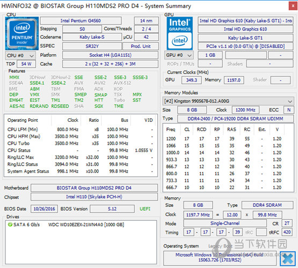Click the SR32Y SSPEC field
Viewport: 298px width, 268px height.
point(92,46)
